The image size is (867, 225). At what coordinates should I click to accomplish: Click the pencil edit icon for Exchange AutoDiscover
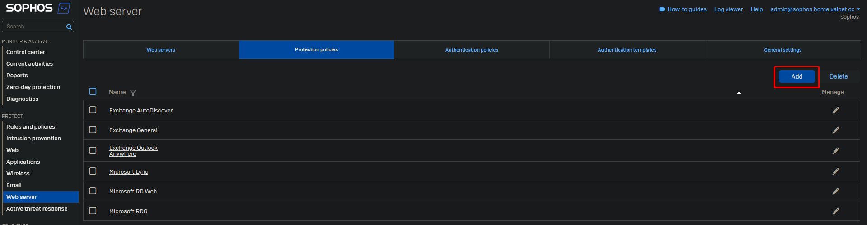tap(835, 110)
